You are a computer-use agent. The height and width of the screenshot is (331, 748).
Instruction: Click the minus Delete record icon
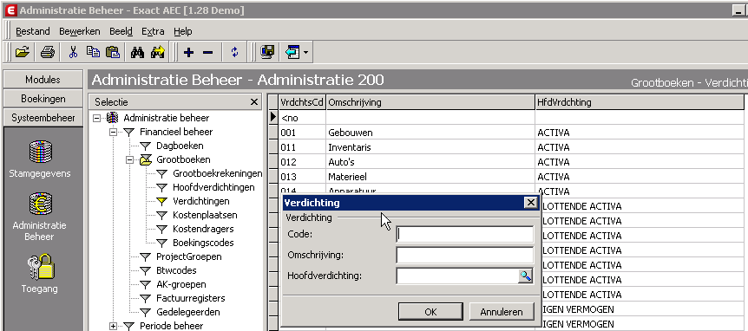(x=207, y=52)
